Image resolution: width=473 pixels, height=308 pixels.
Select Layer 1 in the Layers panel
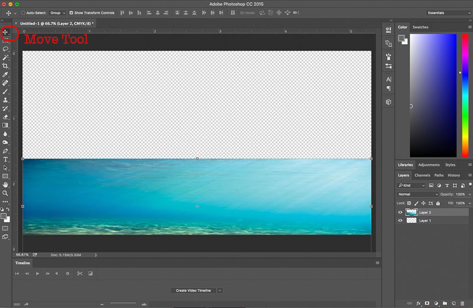[x=432, y=221]
